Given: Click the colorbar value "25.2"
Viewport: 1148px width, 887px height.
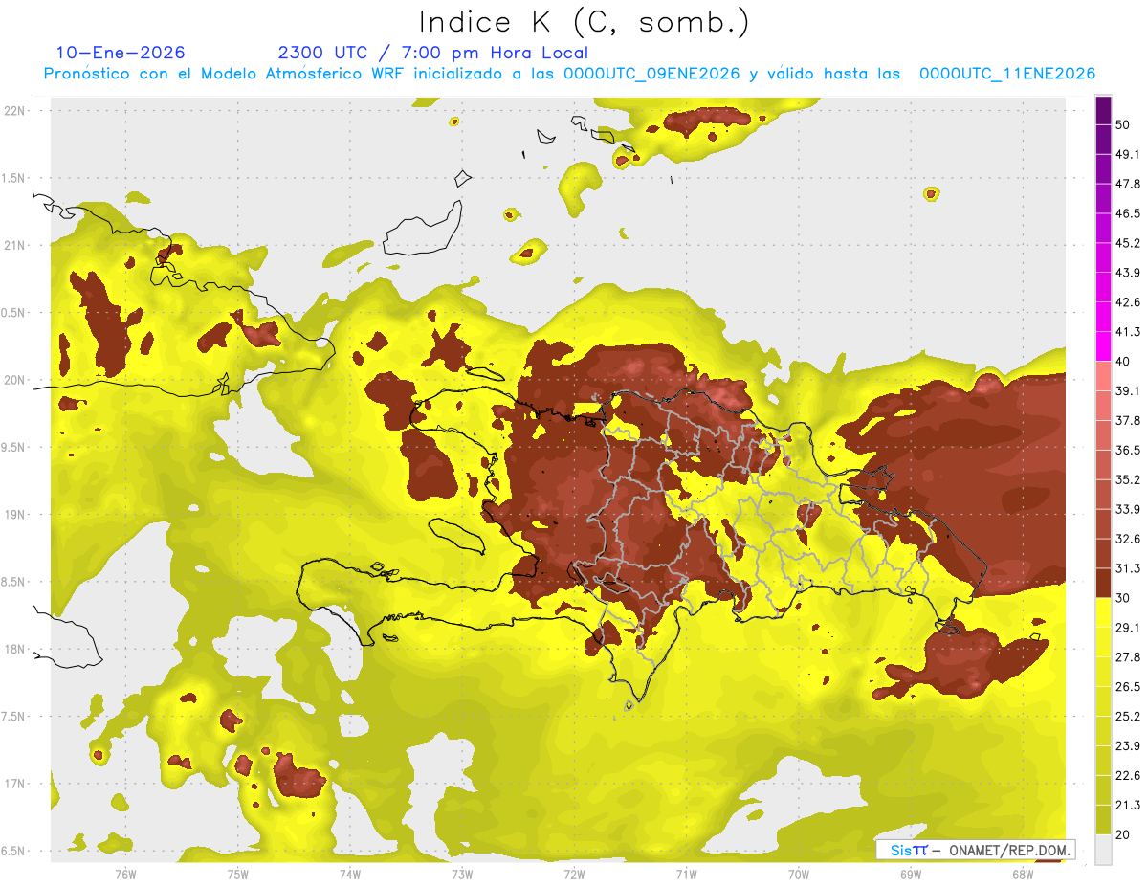Looking at the screenshot, I should [x=1128, y=716].
